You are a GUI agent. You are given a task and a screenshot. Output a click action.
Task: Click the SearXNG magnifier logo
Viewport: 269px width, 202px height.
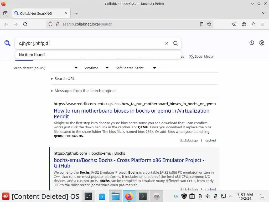[x=7, y=43]
